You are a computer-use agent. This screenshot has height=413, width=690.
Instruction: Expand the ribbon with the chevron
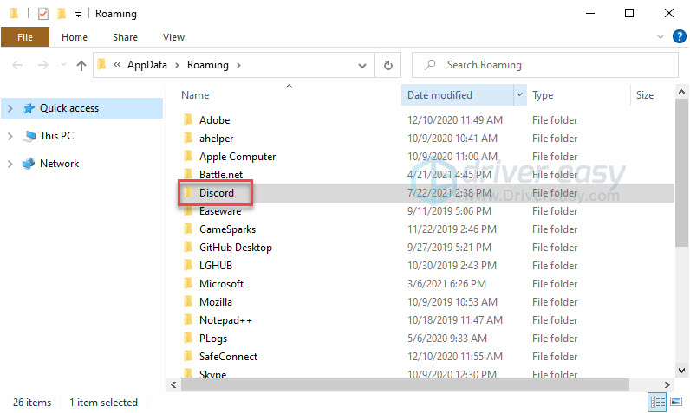pyautogui.click(x=660, y=36)
